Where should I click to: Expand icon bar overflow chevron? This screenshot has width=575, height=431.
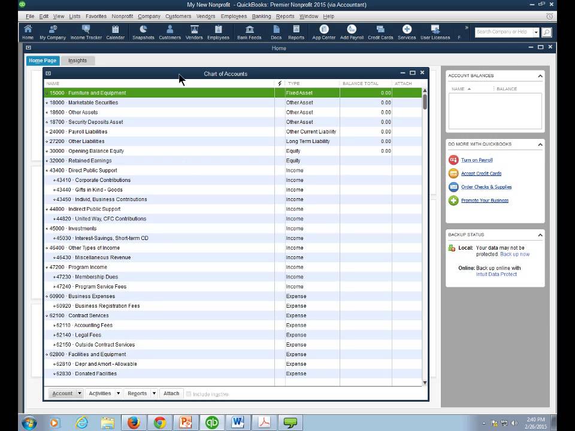[467, 28]
